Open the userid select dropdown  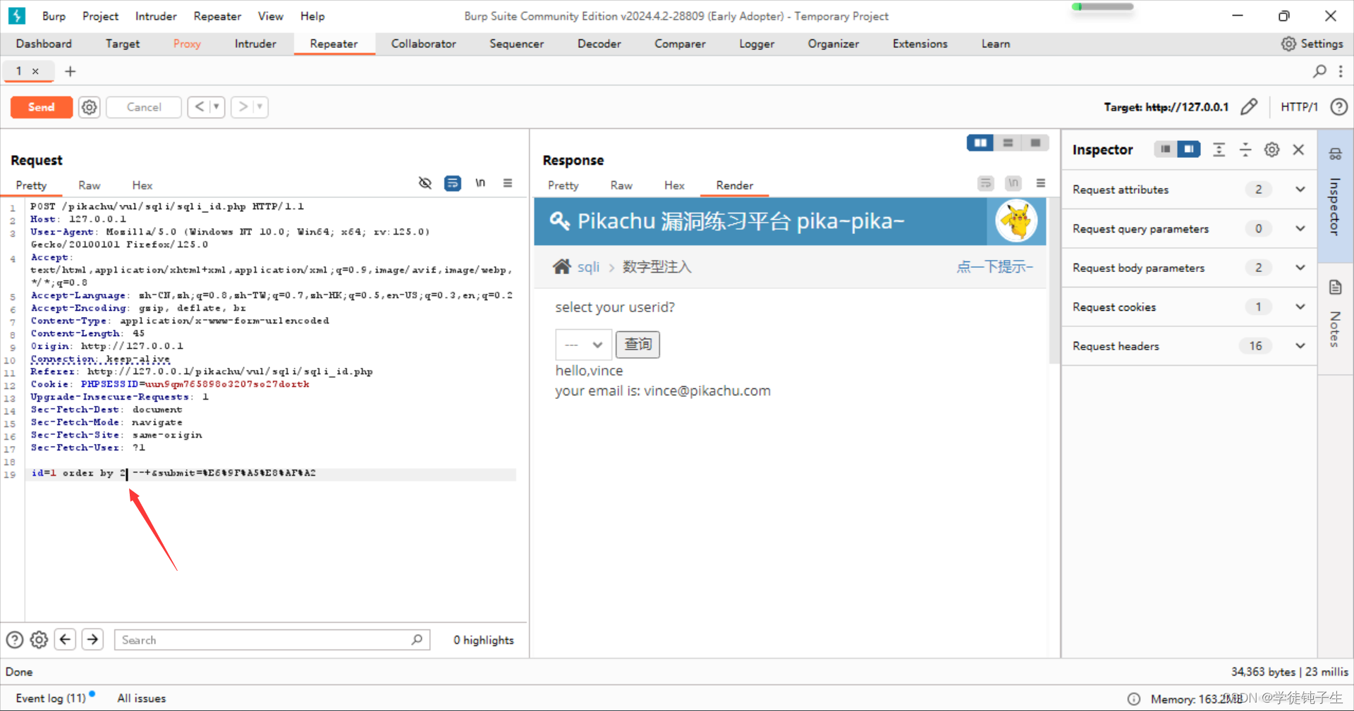click(x=584, y=345)
